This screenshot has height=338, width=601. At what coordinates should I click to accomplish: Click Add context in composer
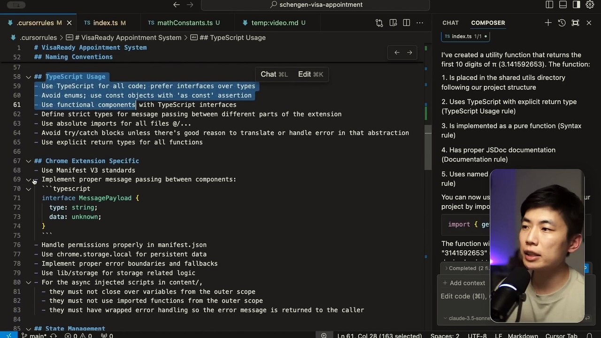(463, 283)
